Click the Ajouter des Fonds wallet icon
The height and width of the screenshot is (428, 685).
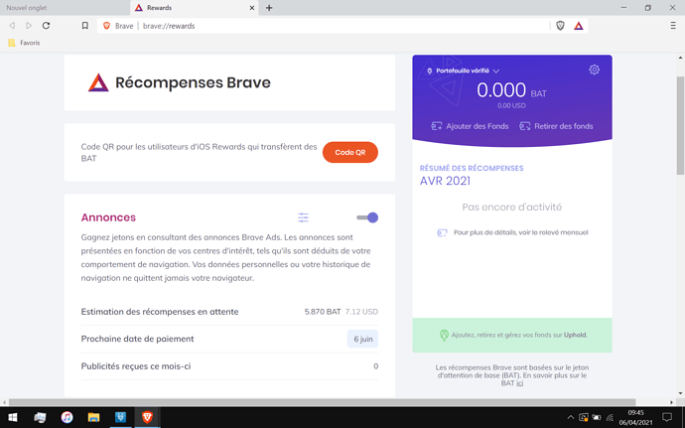437,126
